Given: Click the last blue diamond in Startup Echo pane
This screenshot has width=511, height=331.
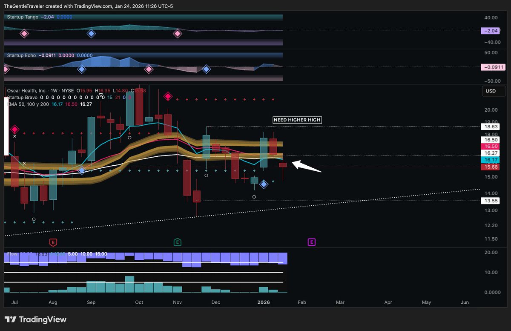Looking at the screenshot, I should (x=206, y=69).
